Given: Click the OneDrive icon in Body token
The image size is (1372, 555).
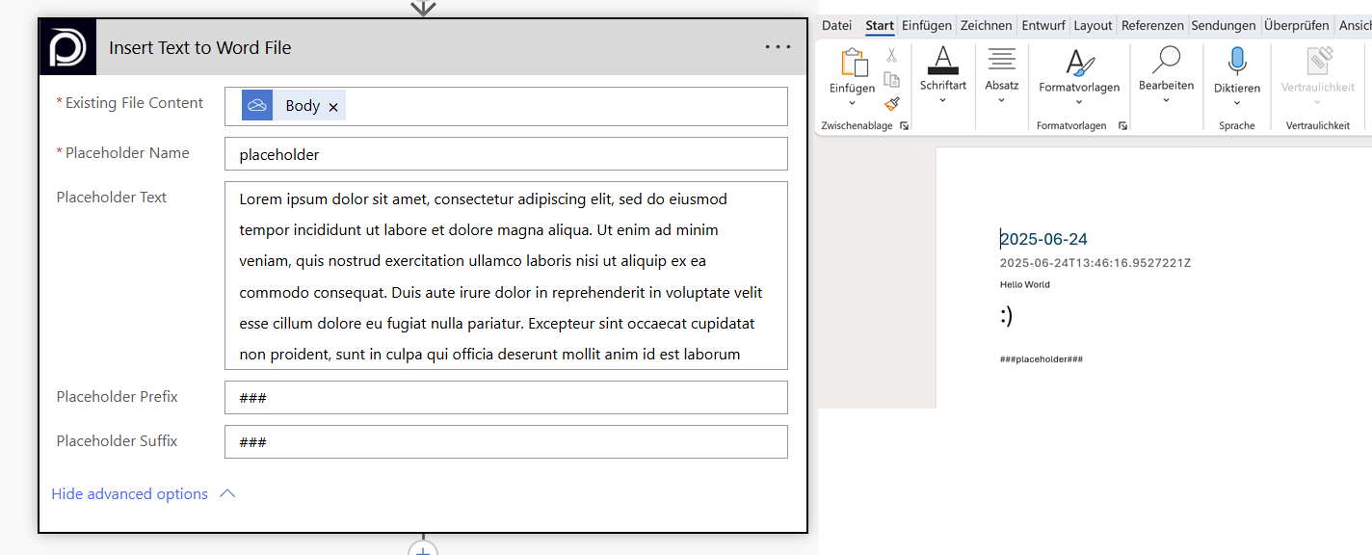Looking at the screenshot, I should [257, 106].
